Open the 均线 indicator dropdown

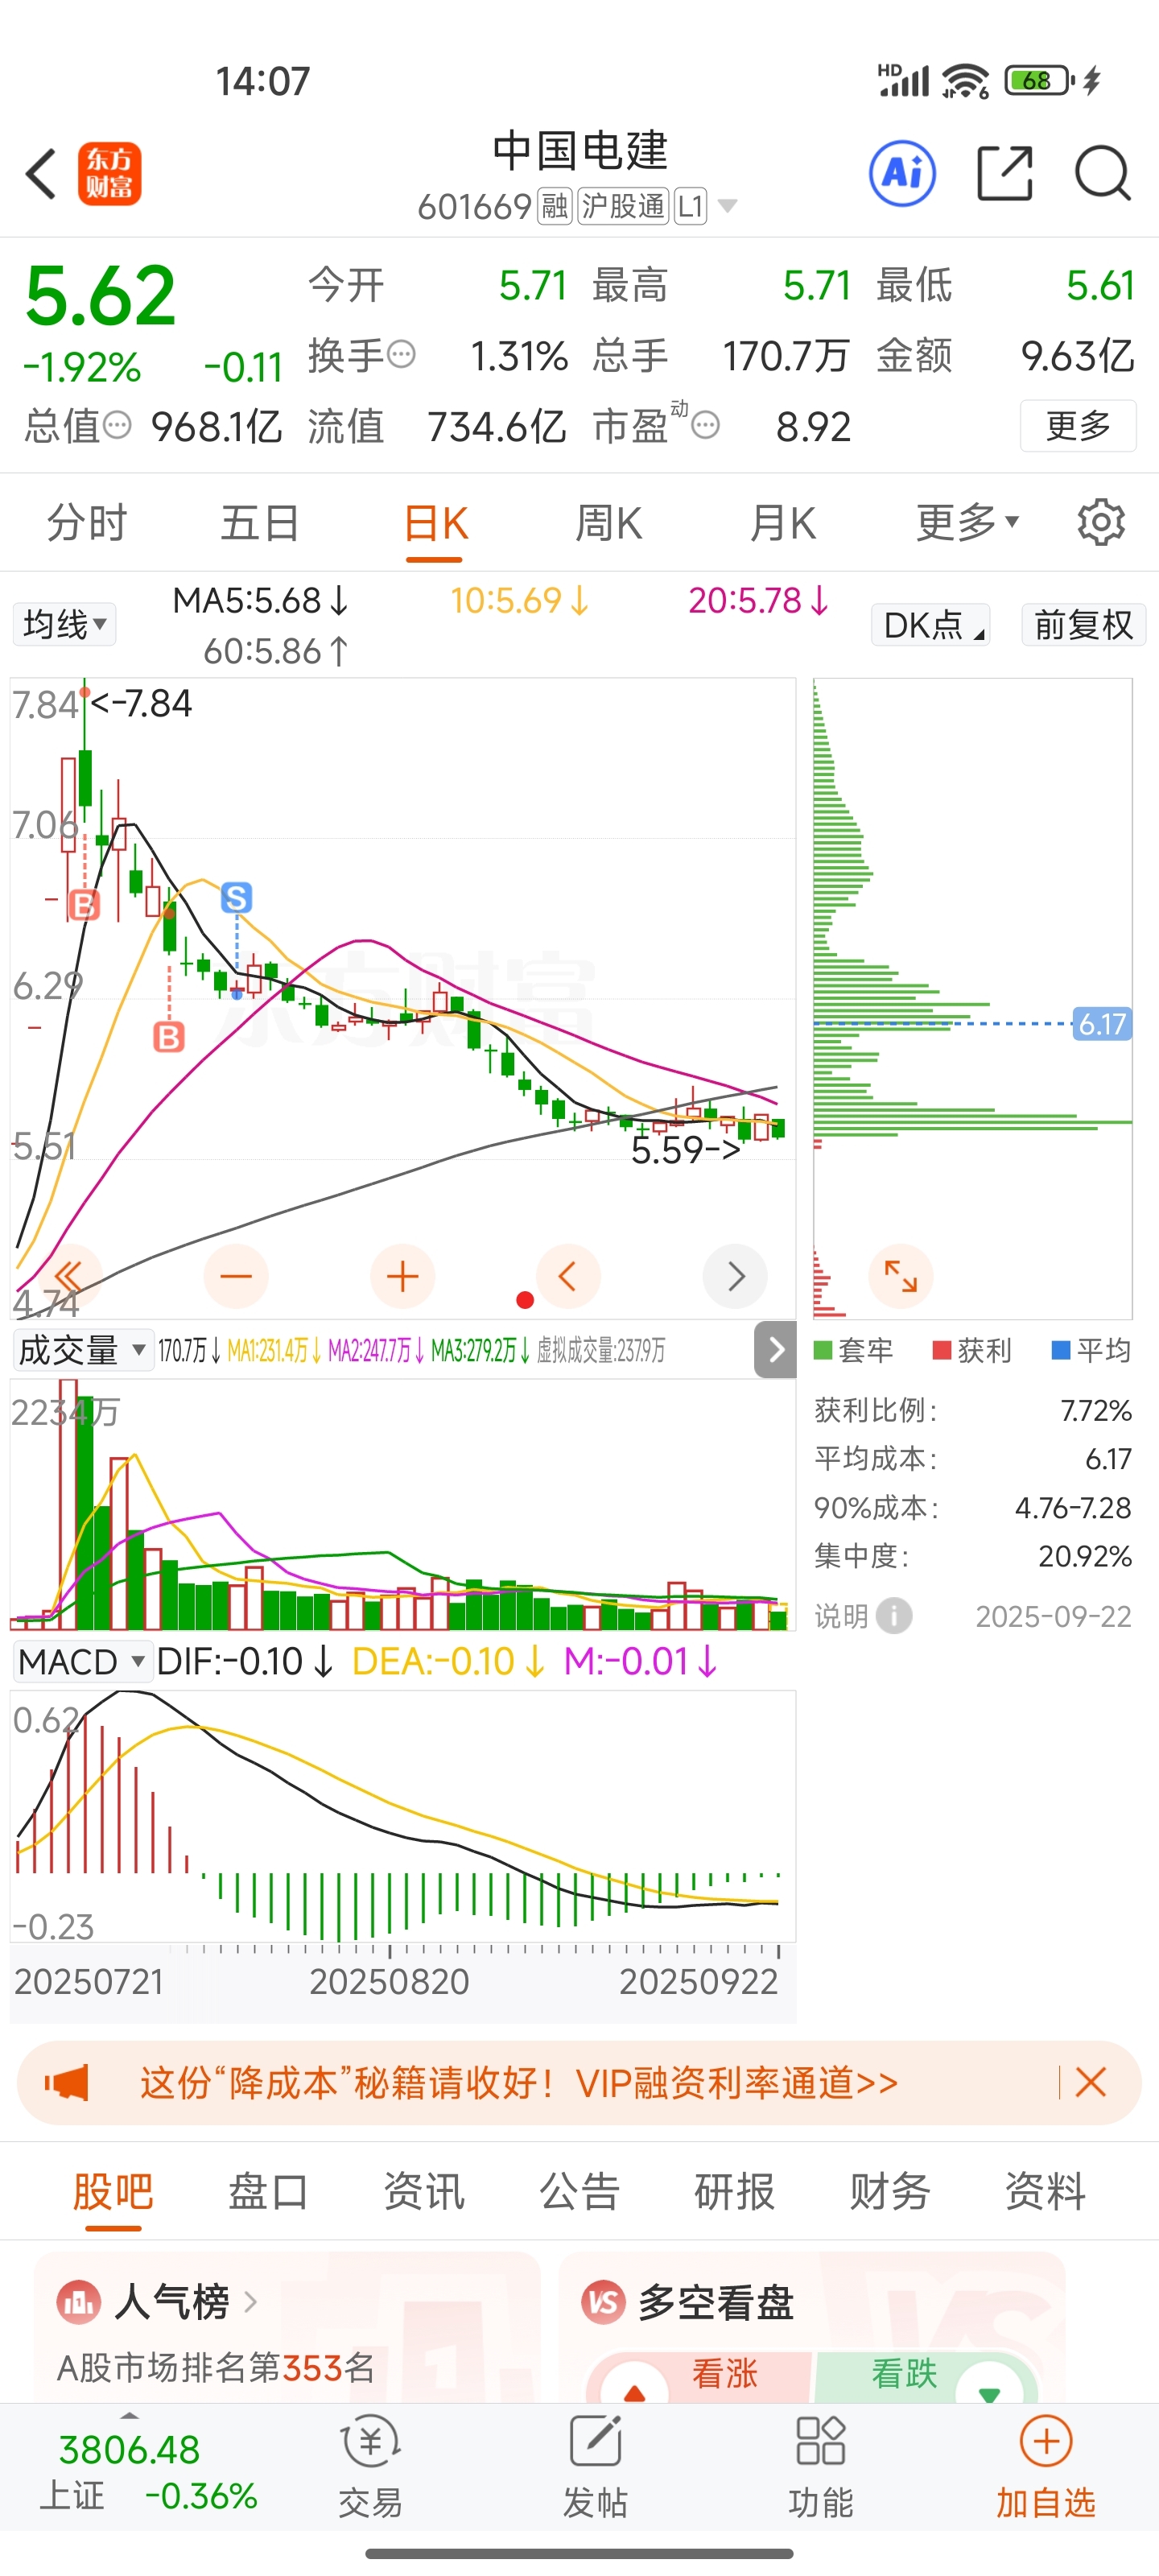(x=64, y=624)
